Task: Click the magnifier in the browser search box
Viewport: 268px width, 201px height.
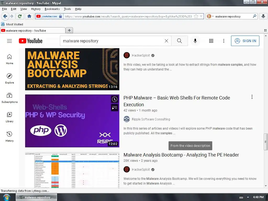Action: coord(254,16)
